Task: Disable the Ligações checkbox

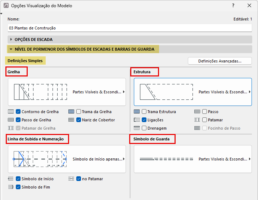Action: (x=144, y=120)
